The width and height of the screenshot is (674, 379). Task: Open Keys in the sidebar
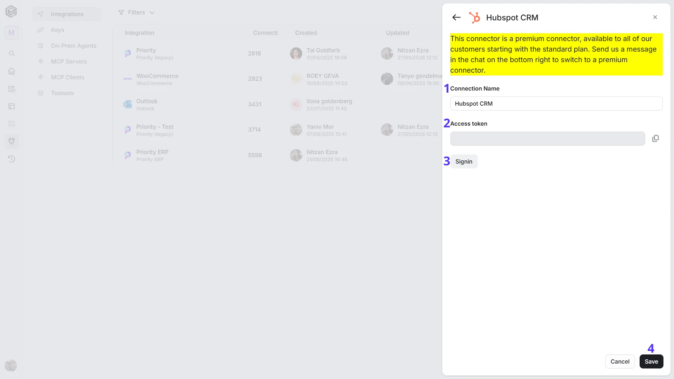(67, 30)
